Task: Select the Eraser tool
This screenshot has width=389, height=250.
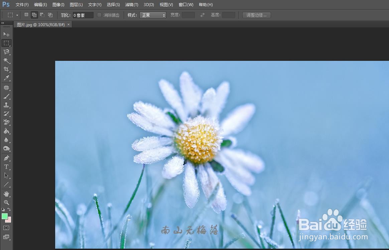Action: pos(6,122)
